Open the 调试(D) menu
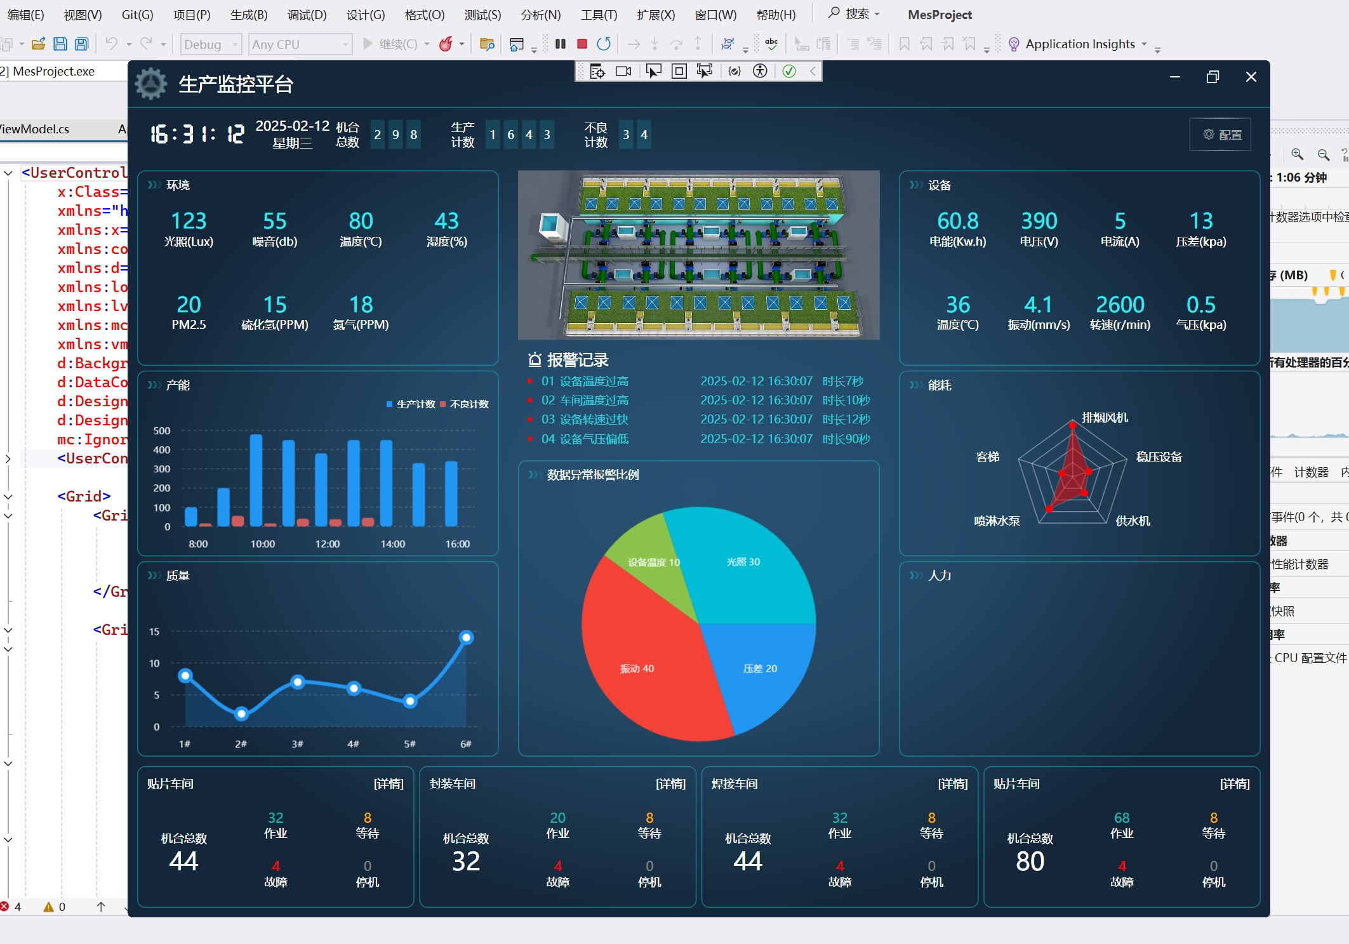Viewport: 1349px width, 944px height. pyautogui.click(x=307, y=15)
